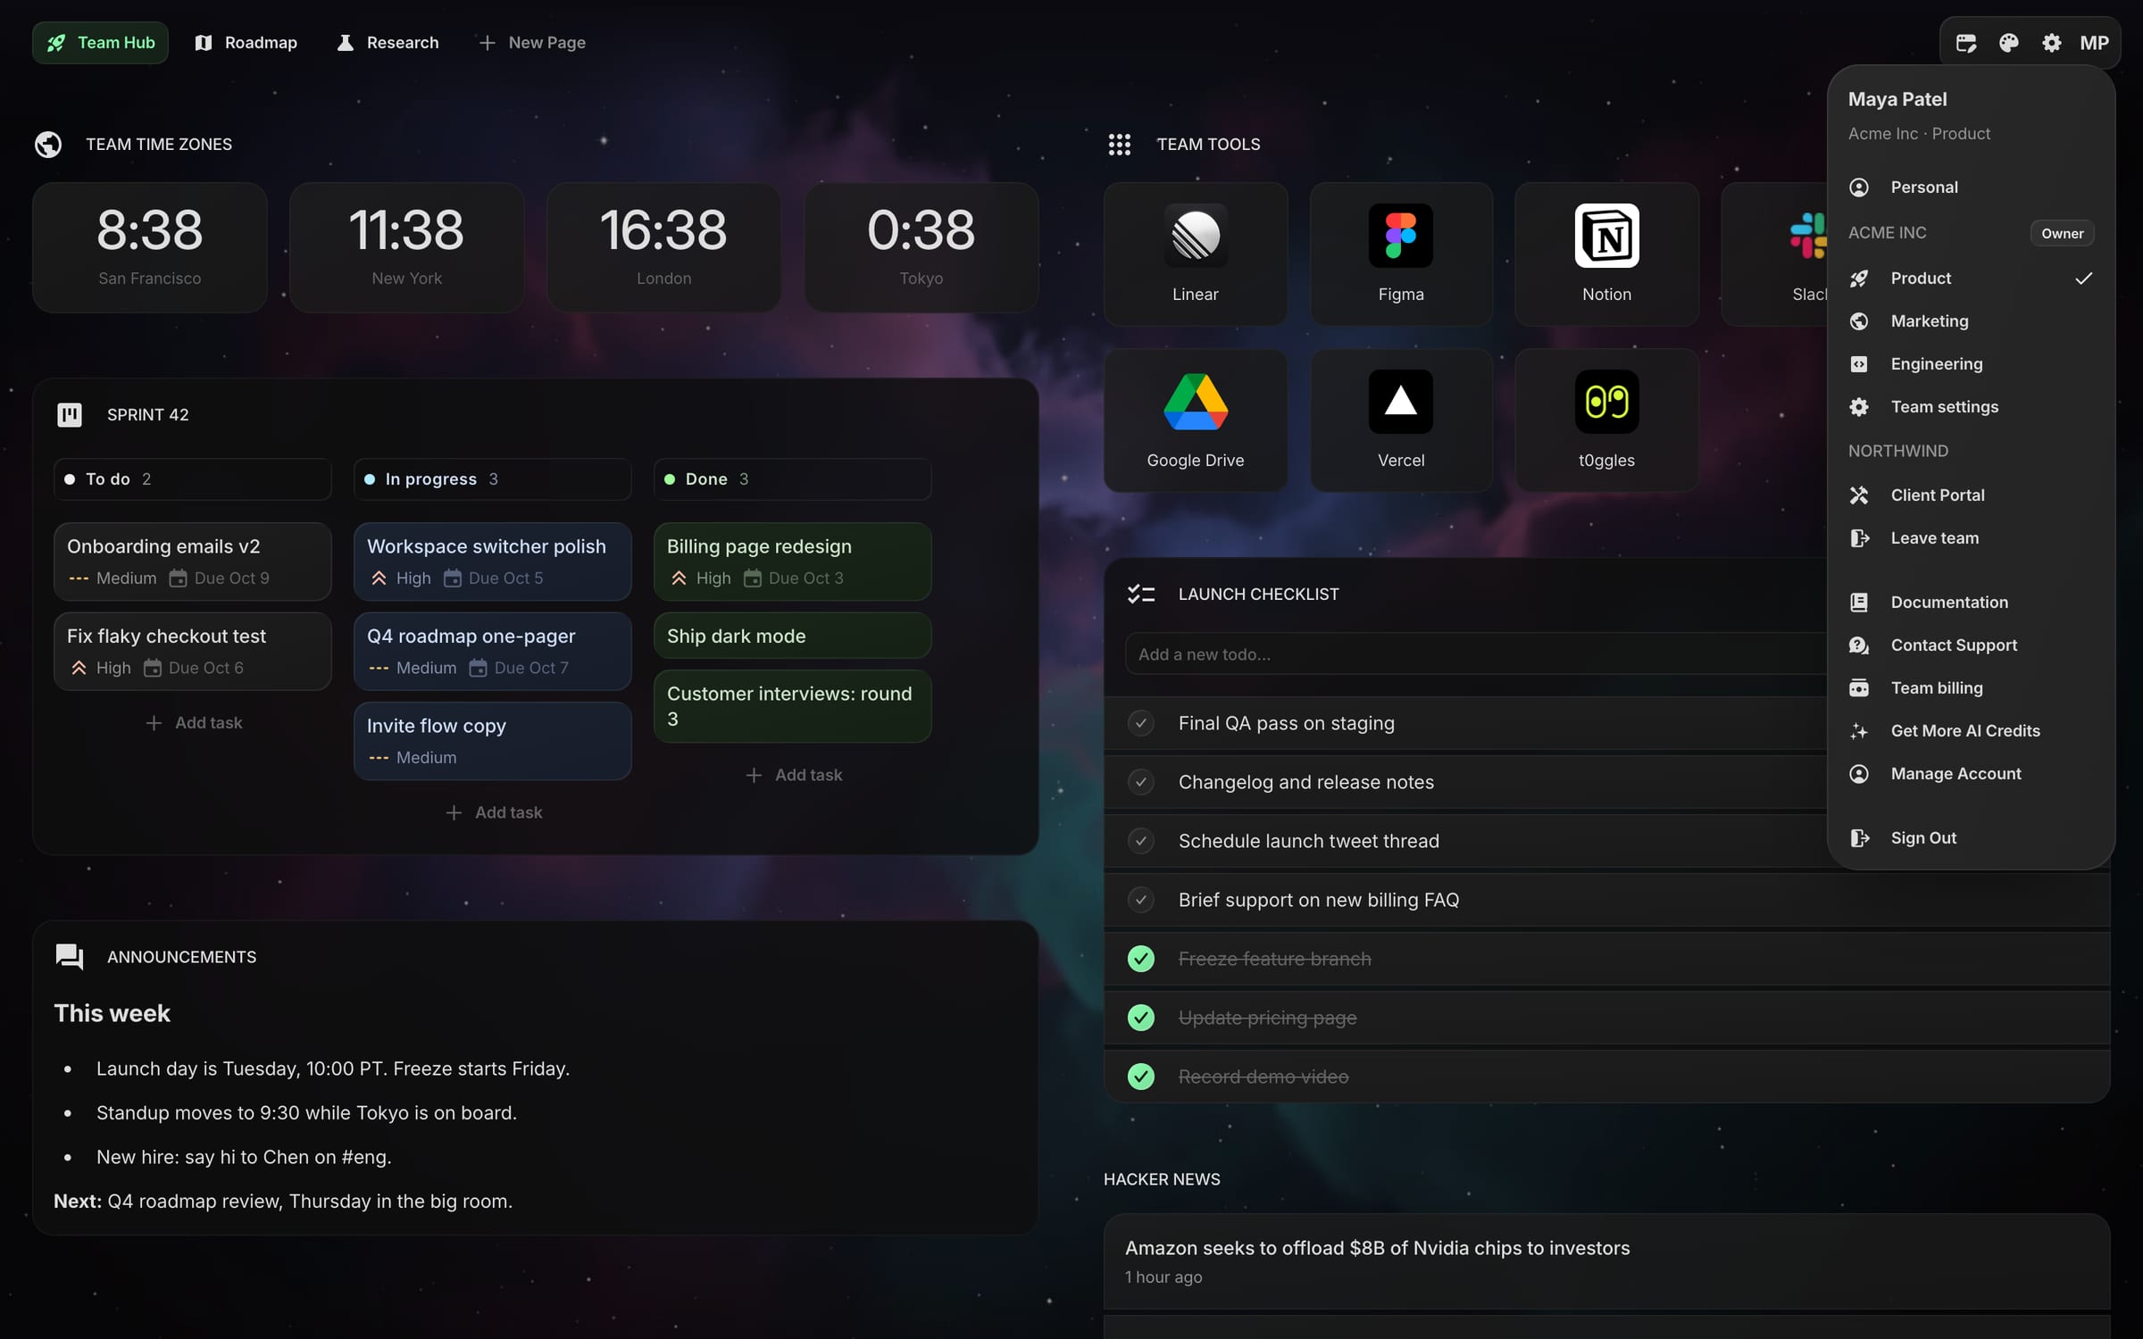This screenshot has height=1339, width=2143.
Task: Click the 'Add a new todo...' field
Action: [1477, 654]
